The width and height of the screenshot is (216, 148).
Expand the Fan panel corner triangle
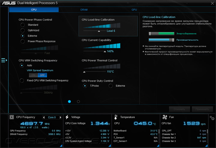pyautogui.click(x=206, y=145)
